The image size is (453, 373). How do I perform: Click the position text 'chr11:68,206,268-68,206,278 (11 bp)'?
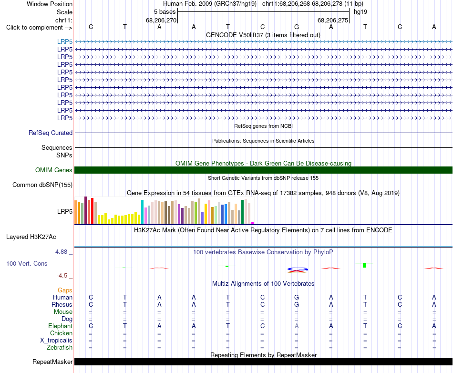point(313,4)
